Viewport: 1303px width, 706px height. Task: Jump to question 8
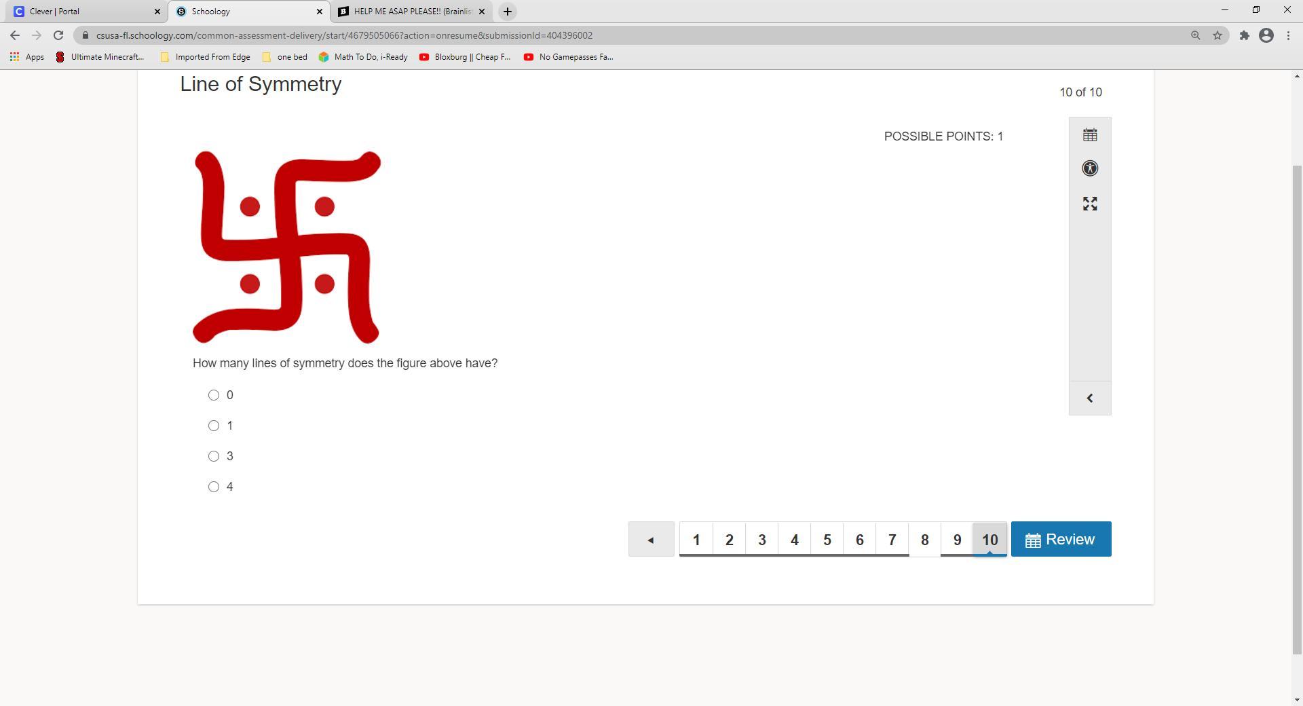click(x=925, y=540)
